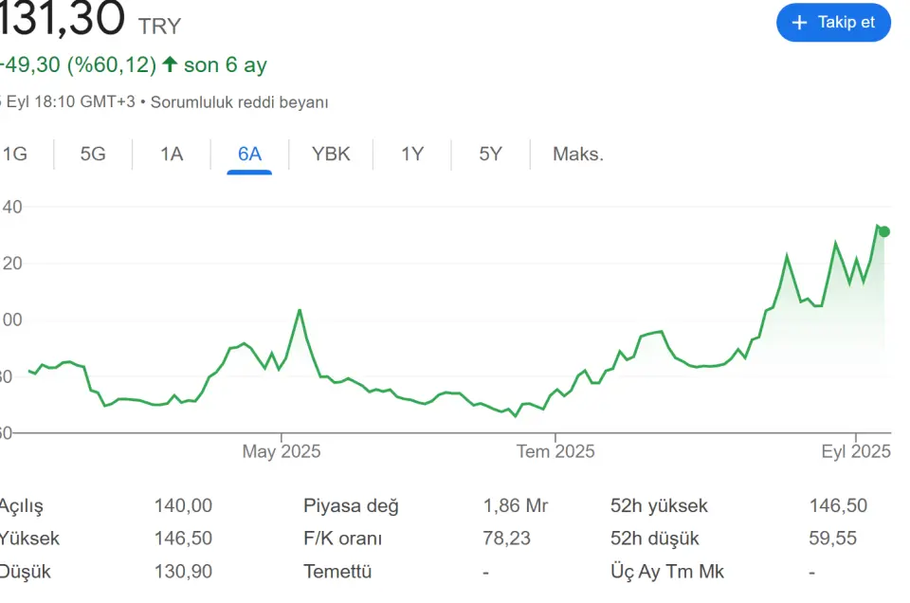Click the Tem 2025 axis marker
This screenshot has width=910, height=603.
tap(555, 451)
